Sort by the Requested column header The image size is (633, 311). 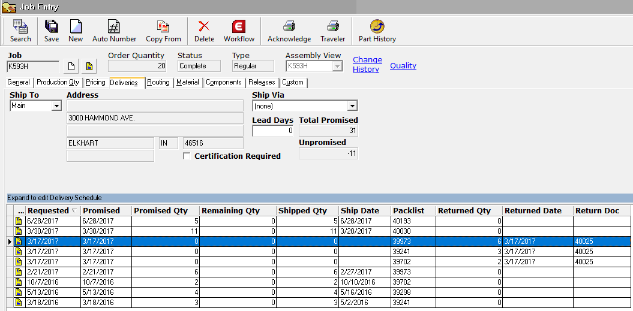point(48,210)
